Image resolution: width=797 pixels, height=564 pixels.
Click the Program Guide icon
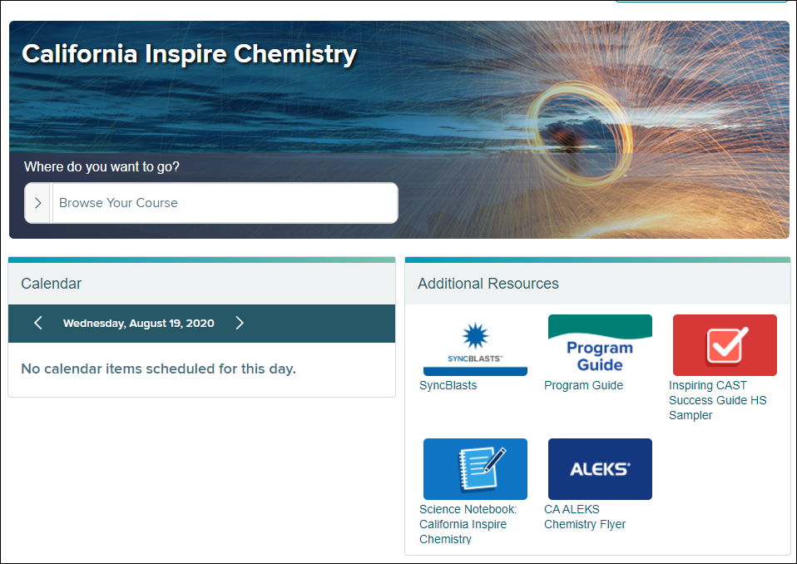coord(599,344)
